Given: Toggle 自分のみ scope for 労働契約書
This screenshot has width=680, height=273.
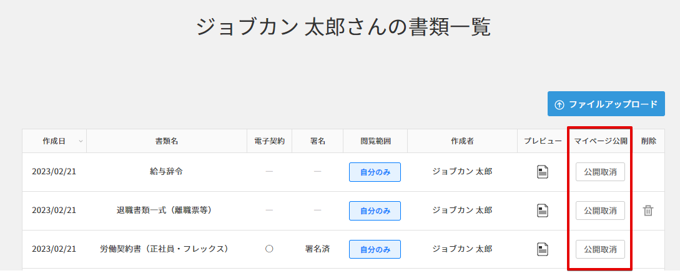Looking at the screenshot, I should coord(375,249).
